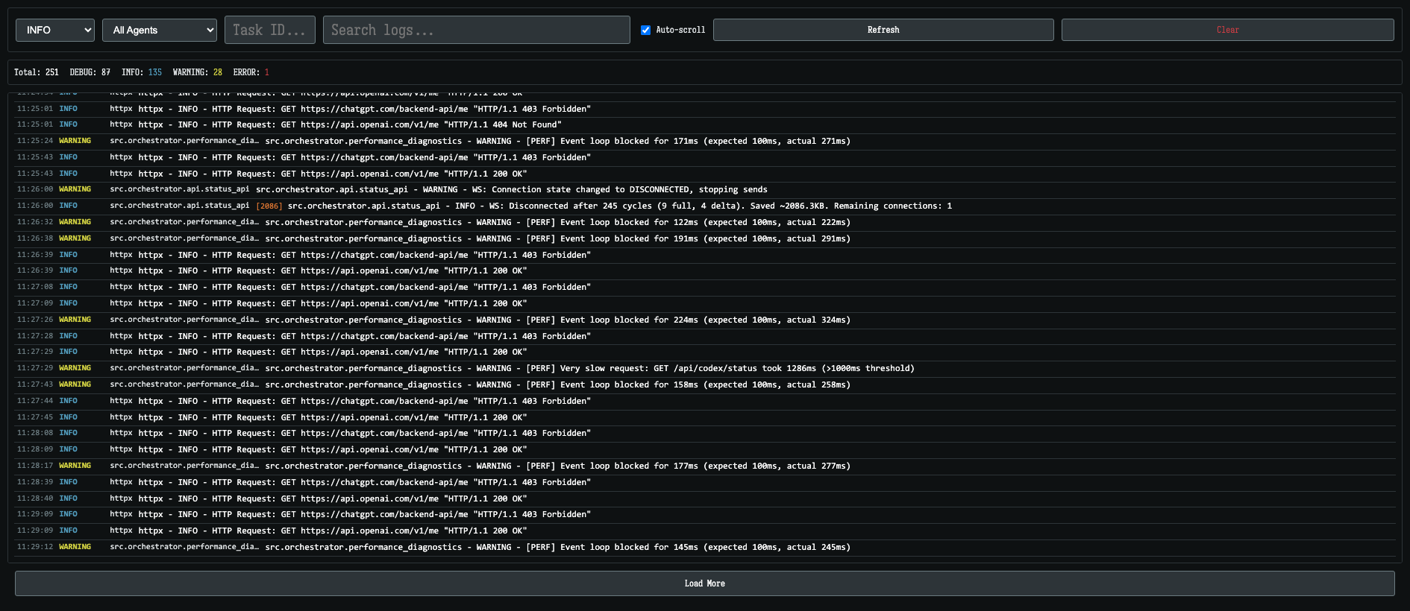
Task: Select the event loop blocked 145ms row
Action: 705,547
